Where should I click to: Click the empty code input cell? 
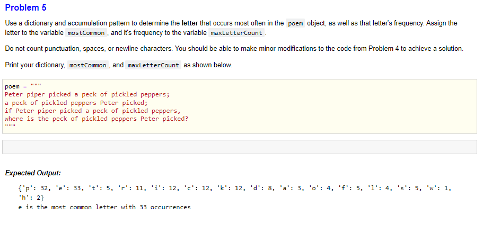pos(239,147)
